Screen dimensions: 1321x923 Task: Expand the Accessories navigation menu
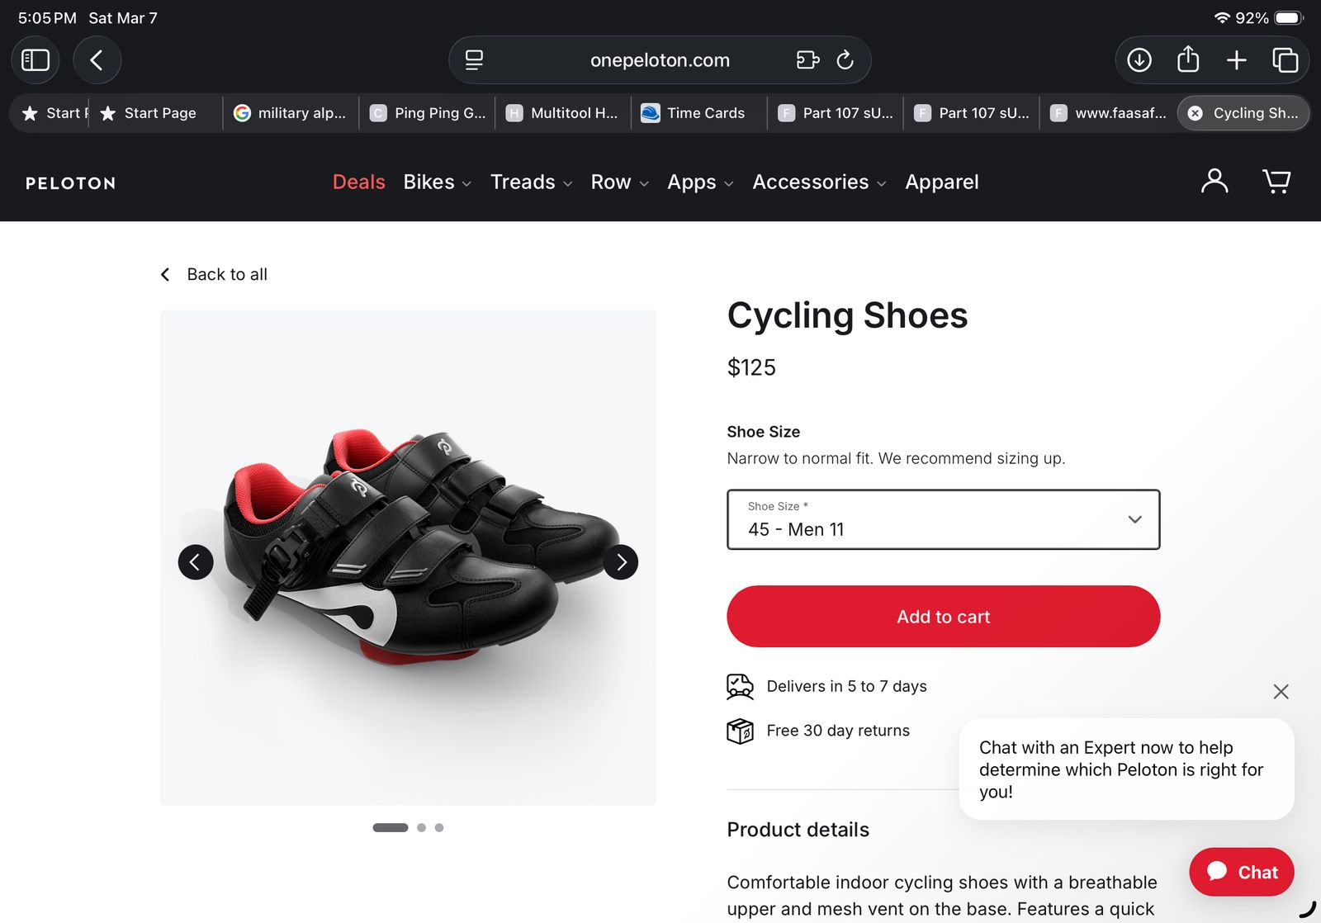click(819, 182)
